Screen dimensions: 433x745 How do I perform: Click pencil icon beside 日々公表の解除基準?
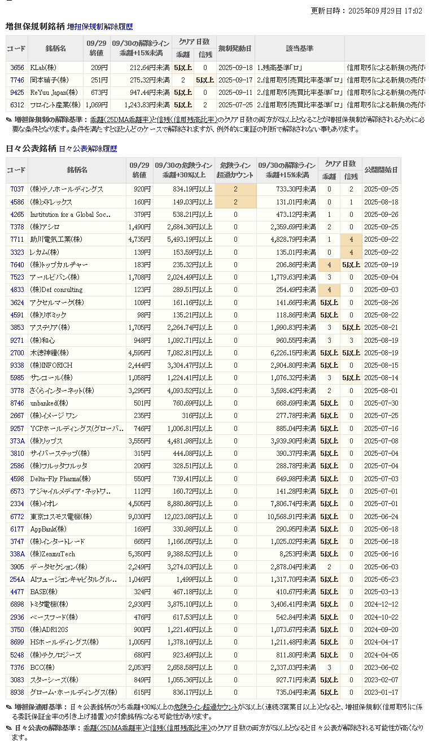(x=8, y=729)
